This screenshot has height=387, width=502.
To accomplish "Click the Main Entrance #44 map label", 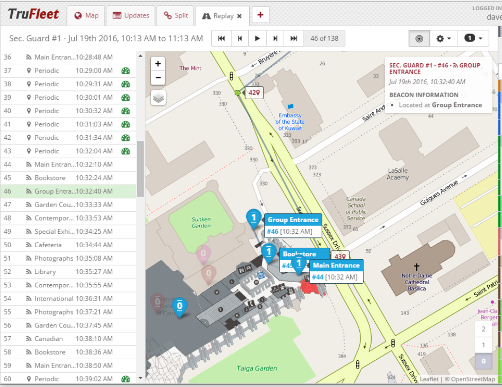I will point(336,271).
